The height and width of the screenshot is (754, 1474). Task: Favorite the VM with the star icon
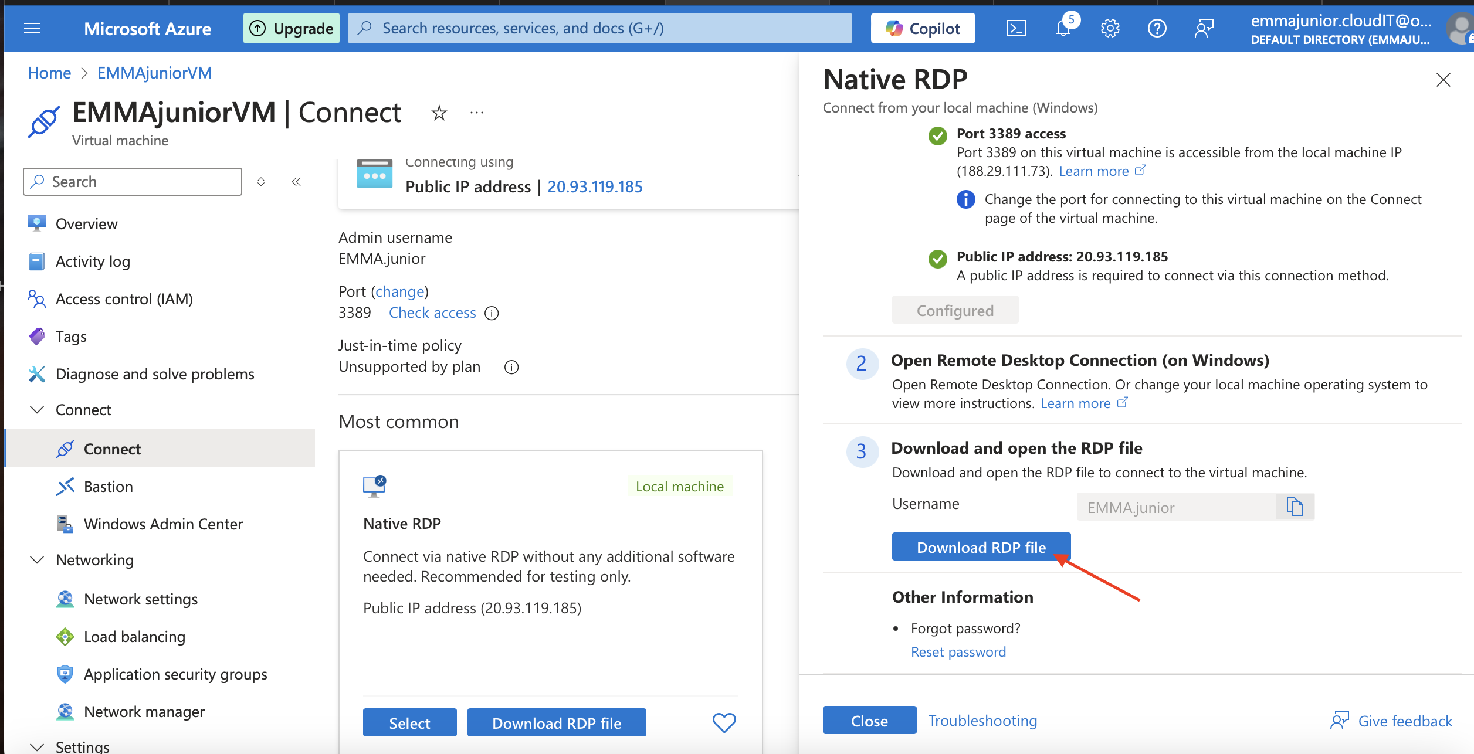439,113
